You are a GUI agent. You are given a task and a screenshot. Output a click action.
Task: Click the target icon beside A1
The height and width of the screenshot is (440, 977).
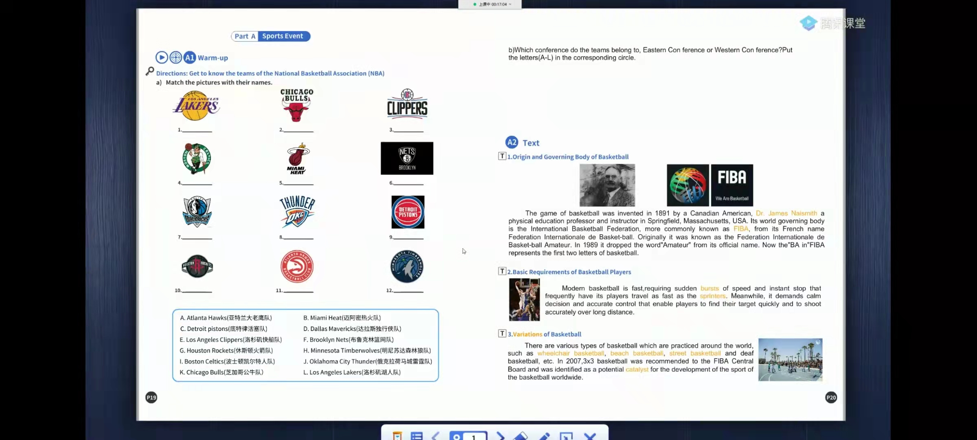pos(175,57)
